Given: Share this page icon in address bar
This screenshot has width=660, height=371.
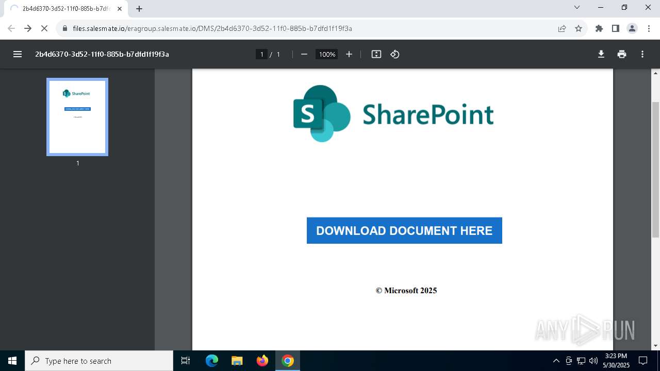Looking at the screenshot, I should point(562,28).
